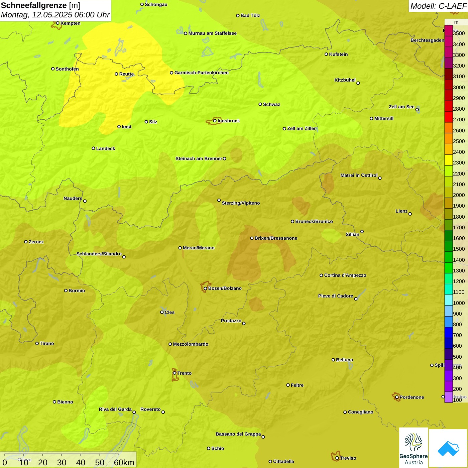Image resolution: width=468 pixels, height=468 pixels.
Task: Select the Sonthofen location marker
Action: coord(53,69)
